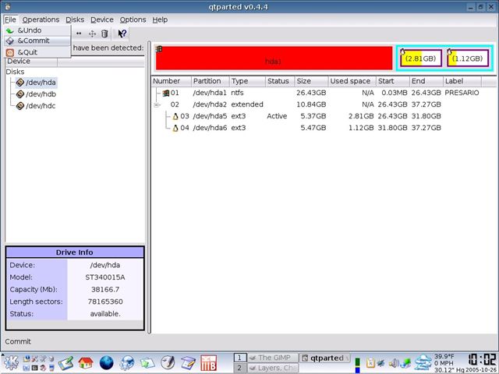
Task: Open the Device menu
Action: 102,19
